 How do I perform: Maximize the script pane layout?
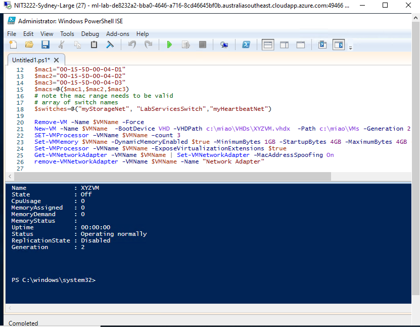tap(301, 45)
